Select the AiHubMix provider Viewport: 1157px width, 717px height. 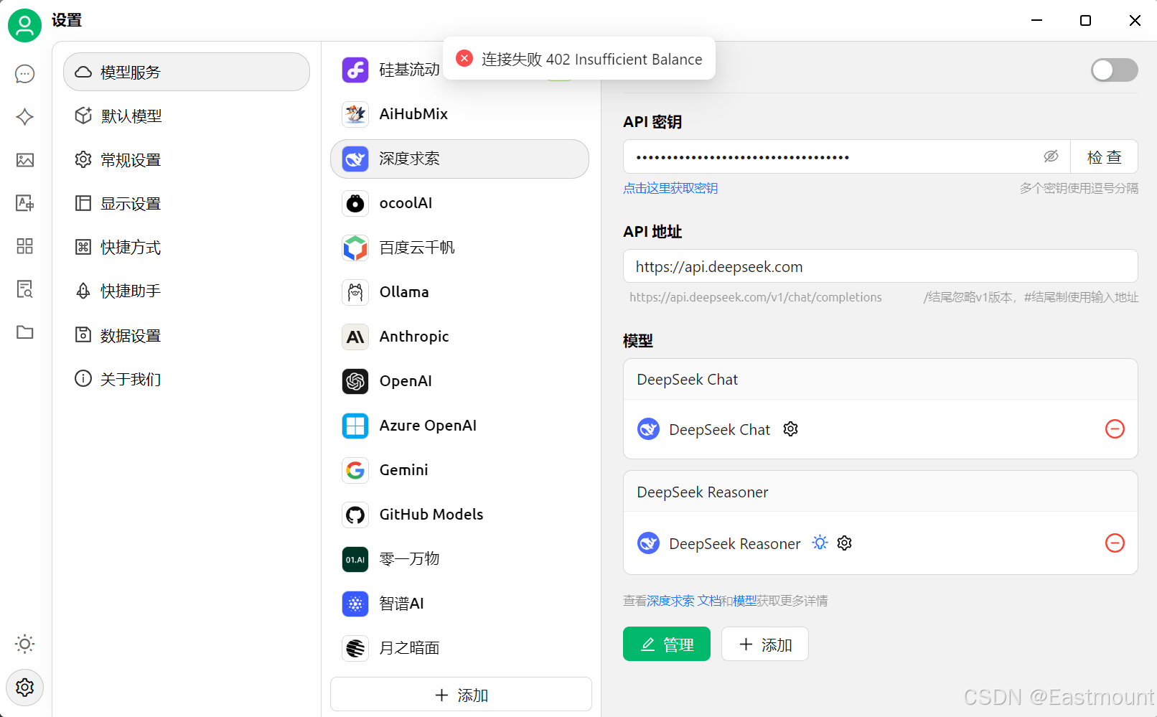[x=459, y=114]
